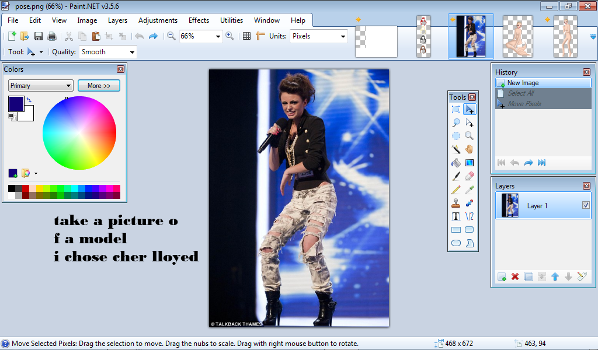Select the Rectangle shape tool

[x=456, y=230]
